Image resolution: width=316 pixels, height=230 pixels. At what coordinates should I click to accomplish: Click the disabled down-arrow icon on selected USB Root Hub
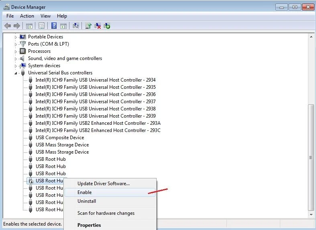click(31, 181)
